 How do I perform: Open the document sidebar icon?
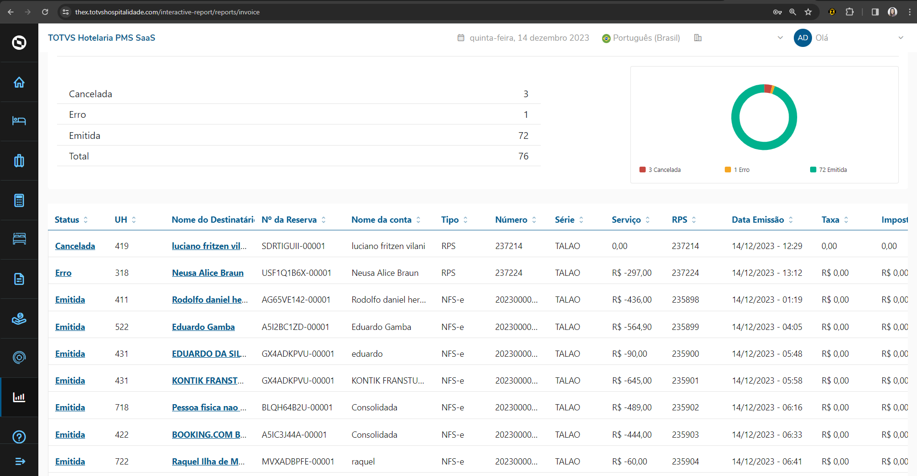coord(19,279)
